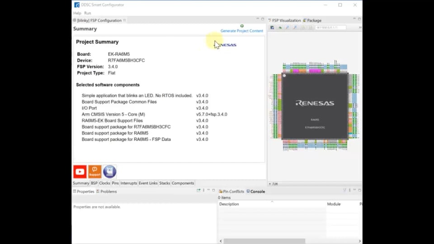Select the device name R7FA6M5BH3CFC
Image resolution: width=434 pixels, height=244 pixels.
point(126,60)
